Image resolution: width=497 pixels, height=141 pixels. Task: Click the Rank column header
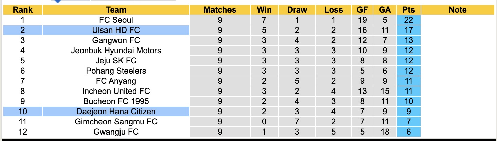(x=22, y=10)
